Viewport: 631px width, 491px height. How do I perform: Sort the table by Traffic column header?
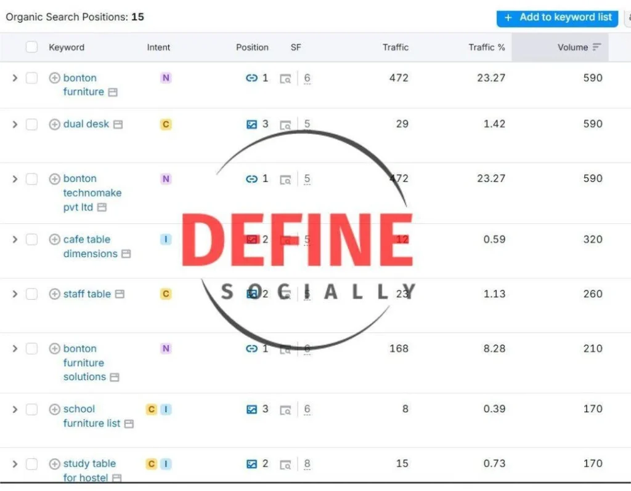pos(395,47)
